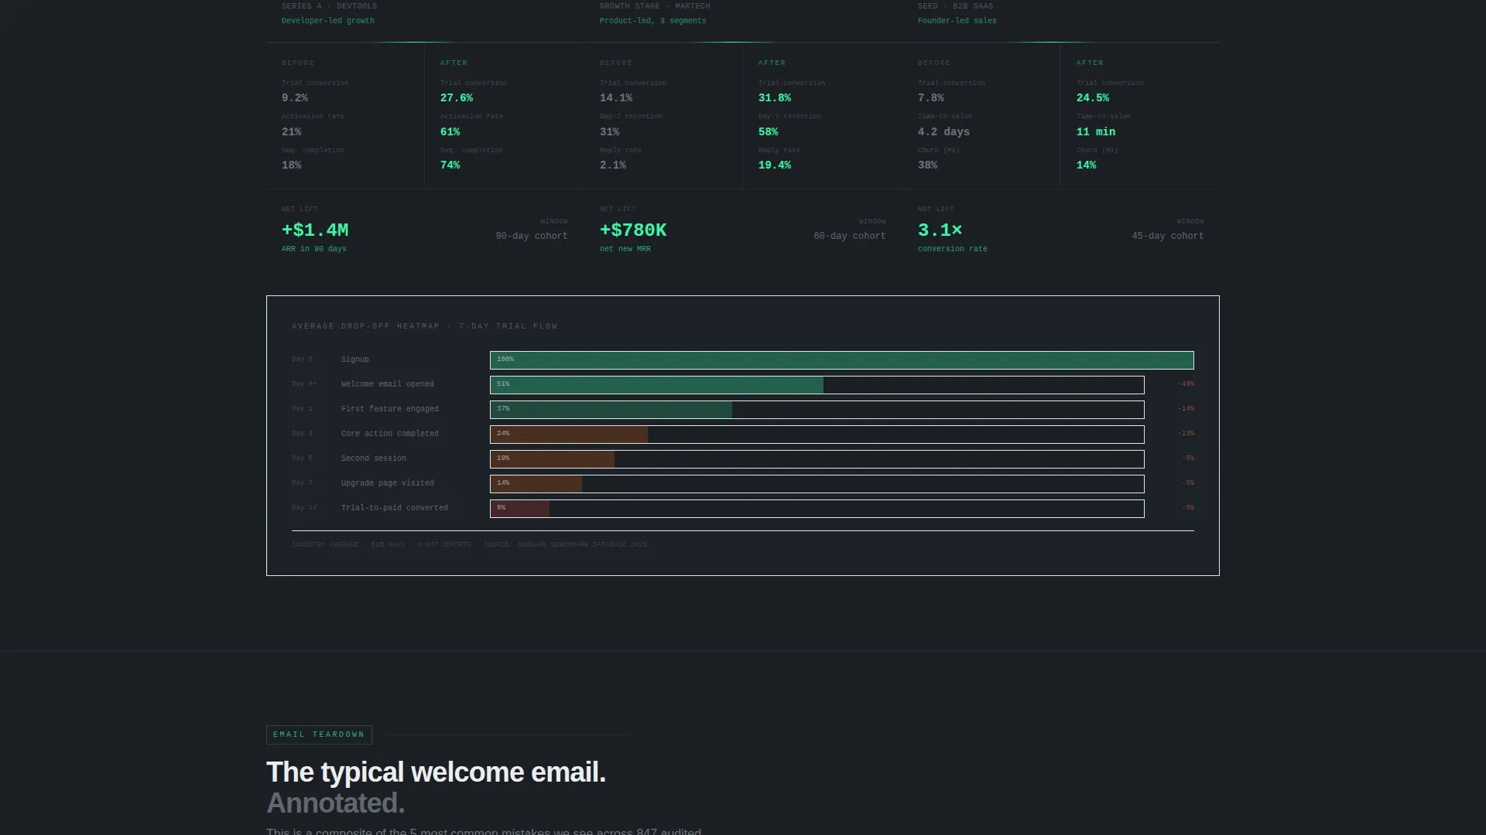Click the 'conversion rate' caption under 3.1×
Image resolution: width=1486 pixels, height=835 pixels.
[x=953, y=249]
